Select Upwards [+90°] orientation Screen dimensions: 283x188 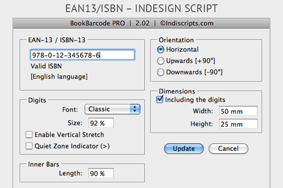161,61
